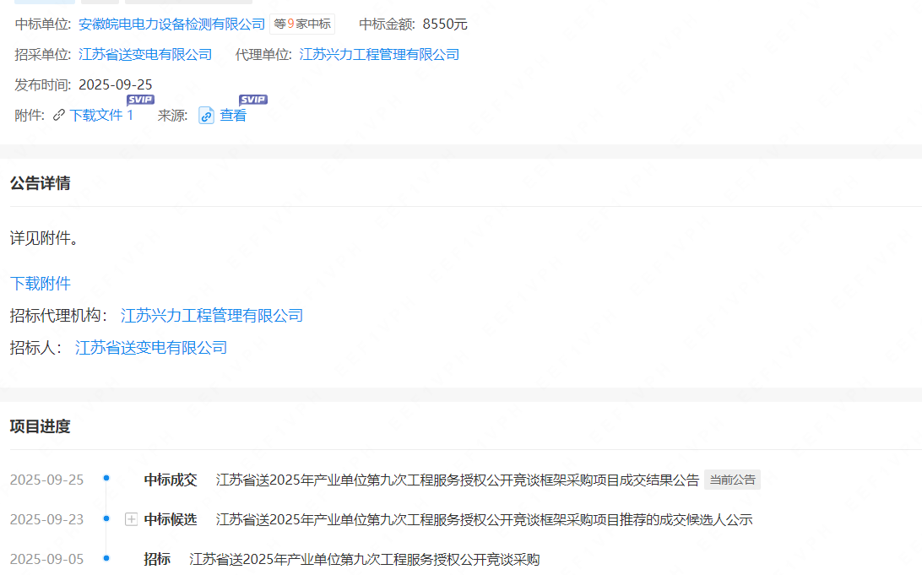922x575 pixels.
Task: Expand the 中标候选 progress entry
Action: [131, 519]
